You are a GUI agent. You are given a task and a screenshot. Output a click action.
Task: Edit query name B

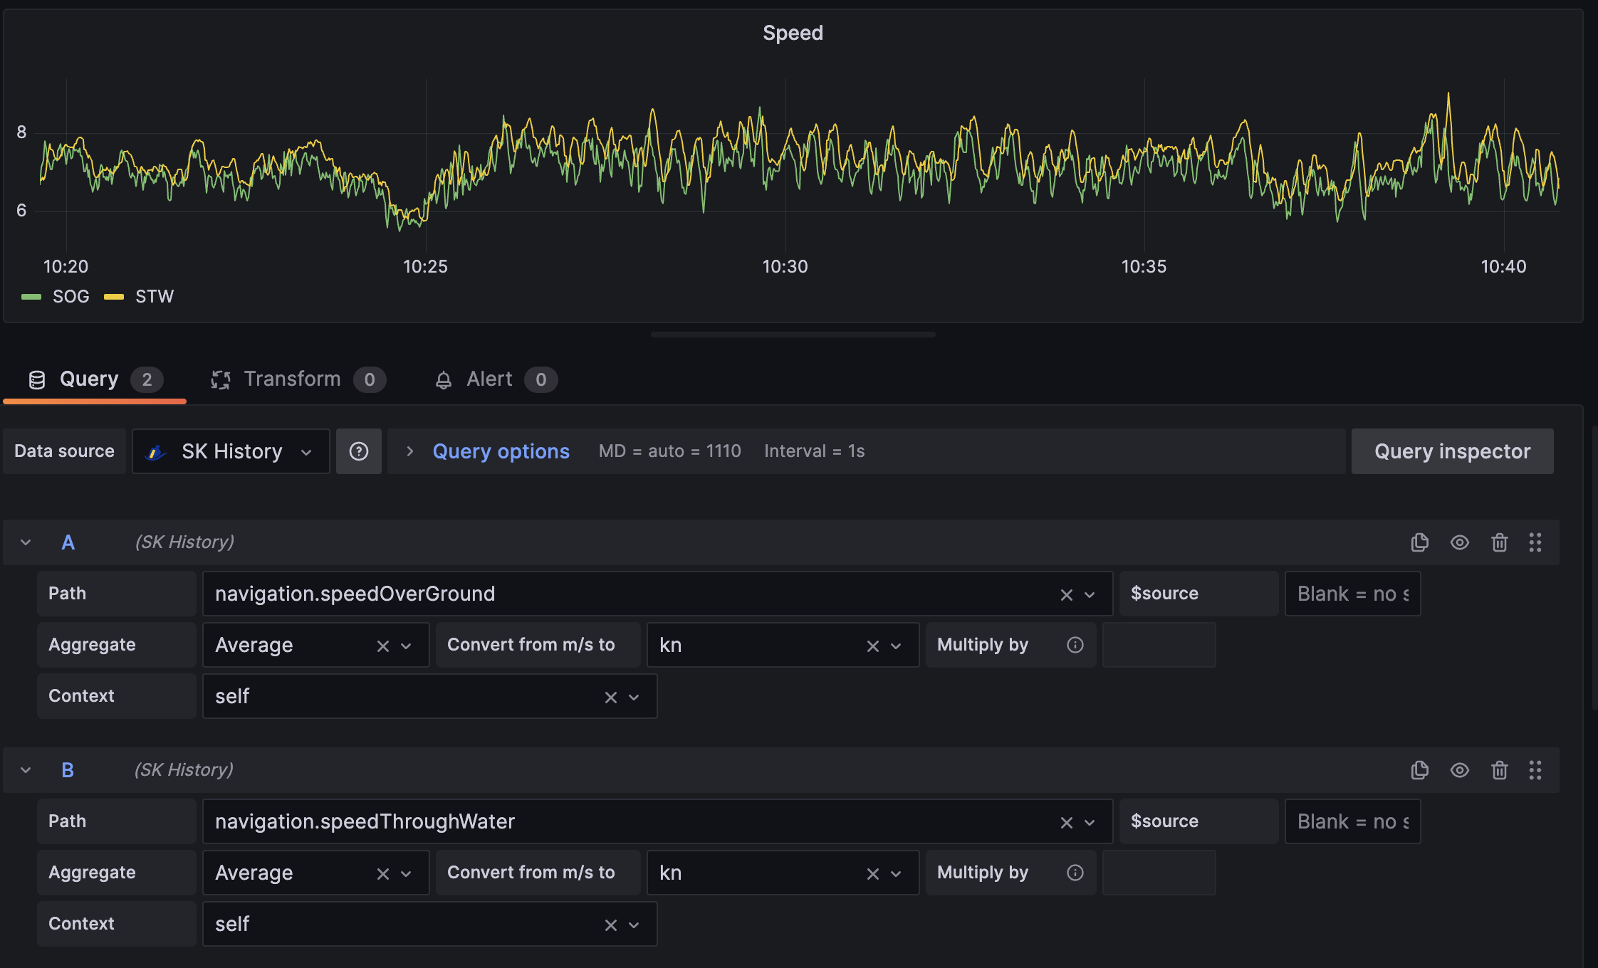click(x=68, y=770)
